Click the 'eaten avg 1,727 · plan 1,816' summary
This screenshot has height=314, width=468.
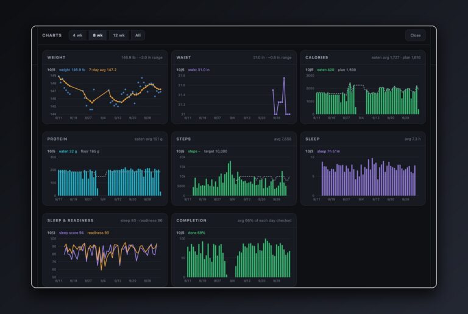[396, 57]
